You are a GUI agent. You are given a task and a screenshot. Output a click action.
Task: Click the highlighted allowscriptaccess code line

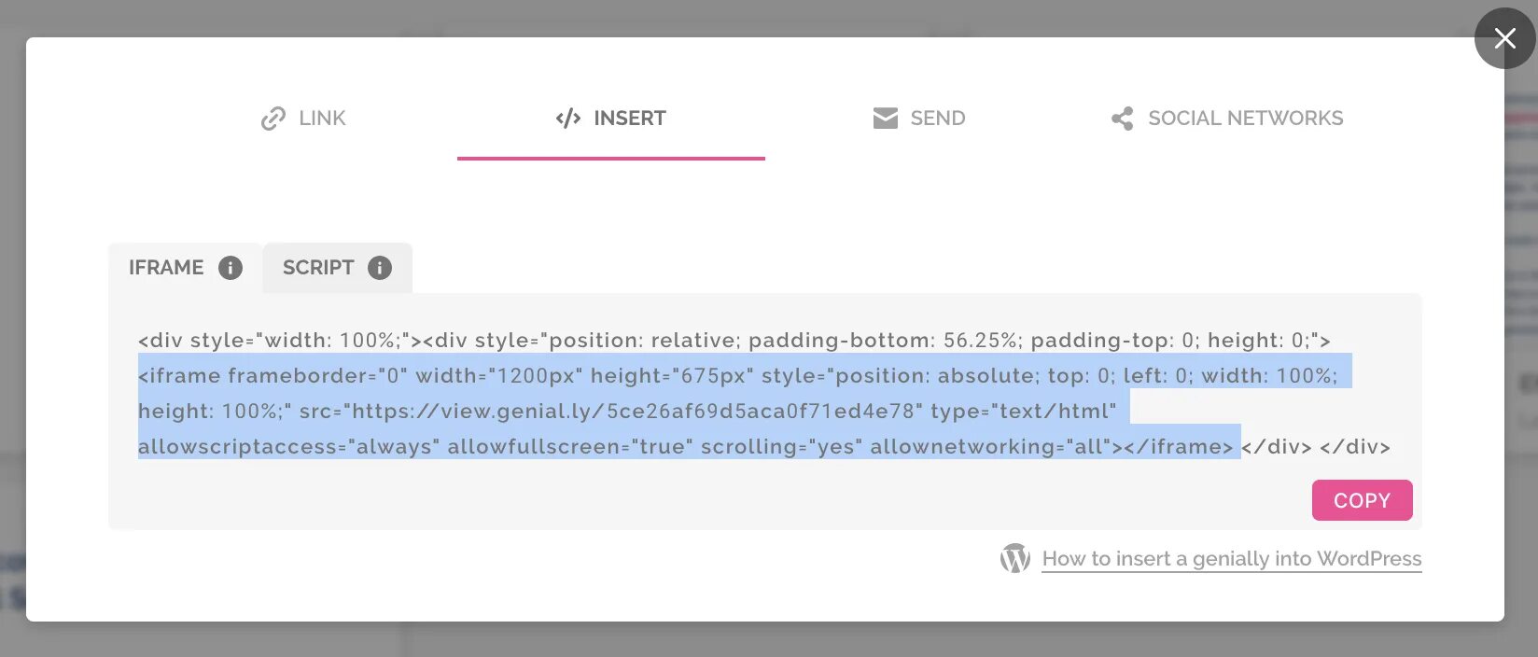pos(686,447)
